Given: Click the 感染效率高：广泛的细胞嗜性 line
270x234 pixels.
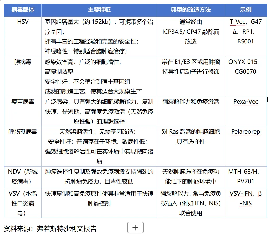Looking at the screenshot, I should click(83, 62).
